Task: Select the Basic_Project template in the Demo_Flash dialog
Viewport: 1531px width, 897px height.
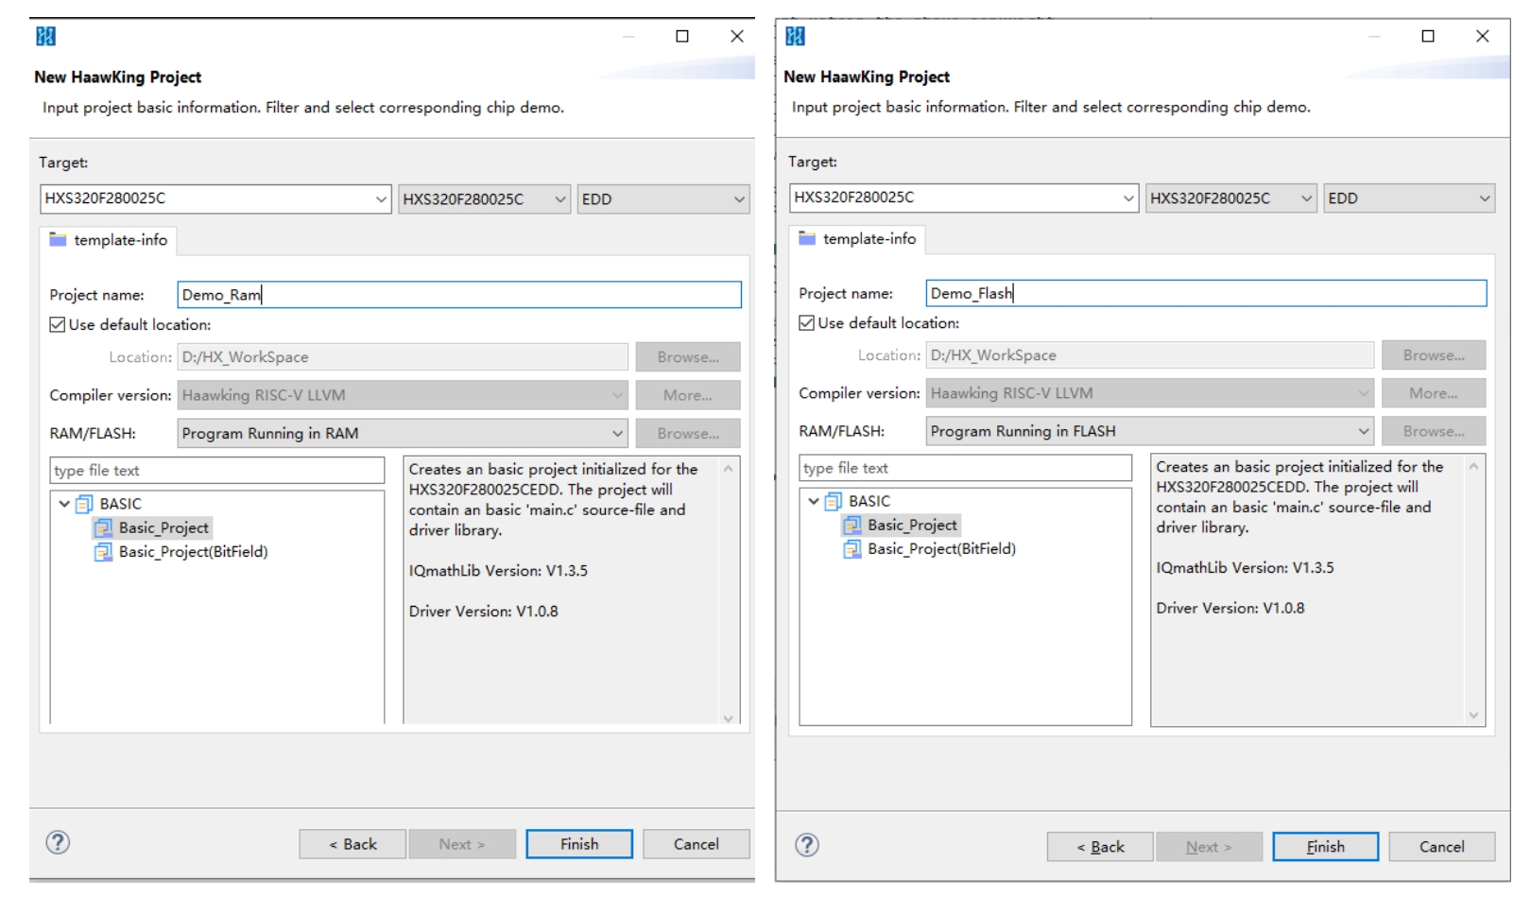Action: pyautogui.click(x=911, y=526)
